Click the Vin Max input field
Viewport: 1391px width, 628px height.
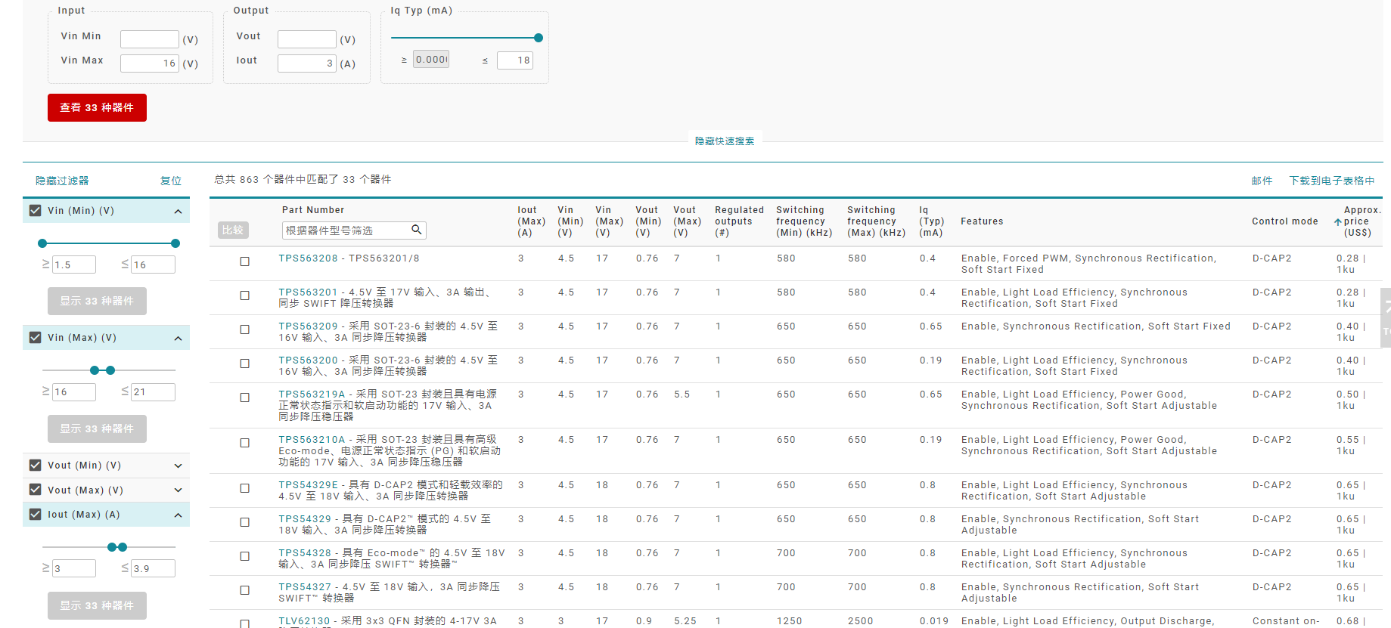[150, 63]
